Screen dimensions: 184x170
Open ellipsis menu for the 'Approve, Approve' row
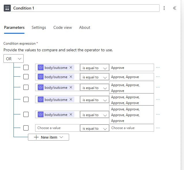coord(158,77)
